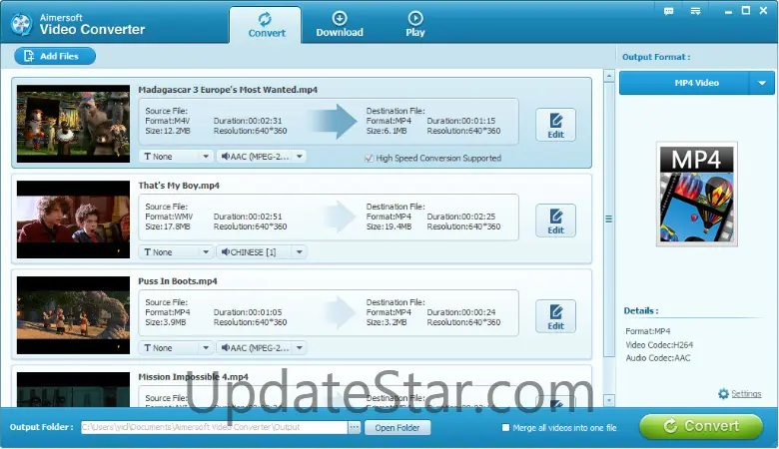Open the Download tab
Screen dimensions: 779x449
pyautogui.click(x=340, y=25)
